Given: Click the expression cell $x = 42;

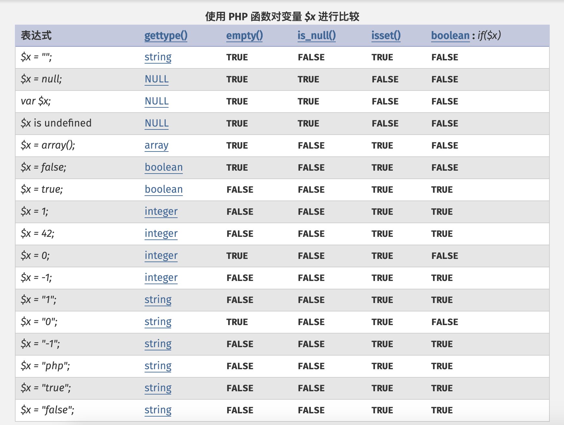Looking at the screenshot, I should click(38, 234).
